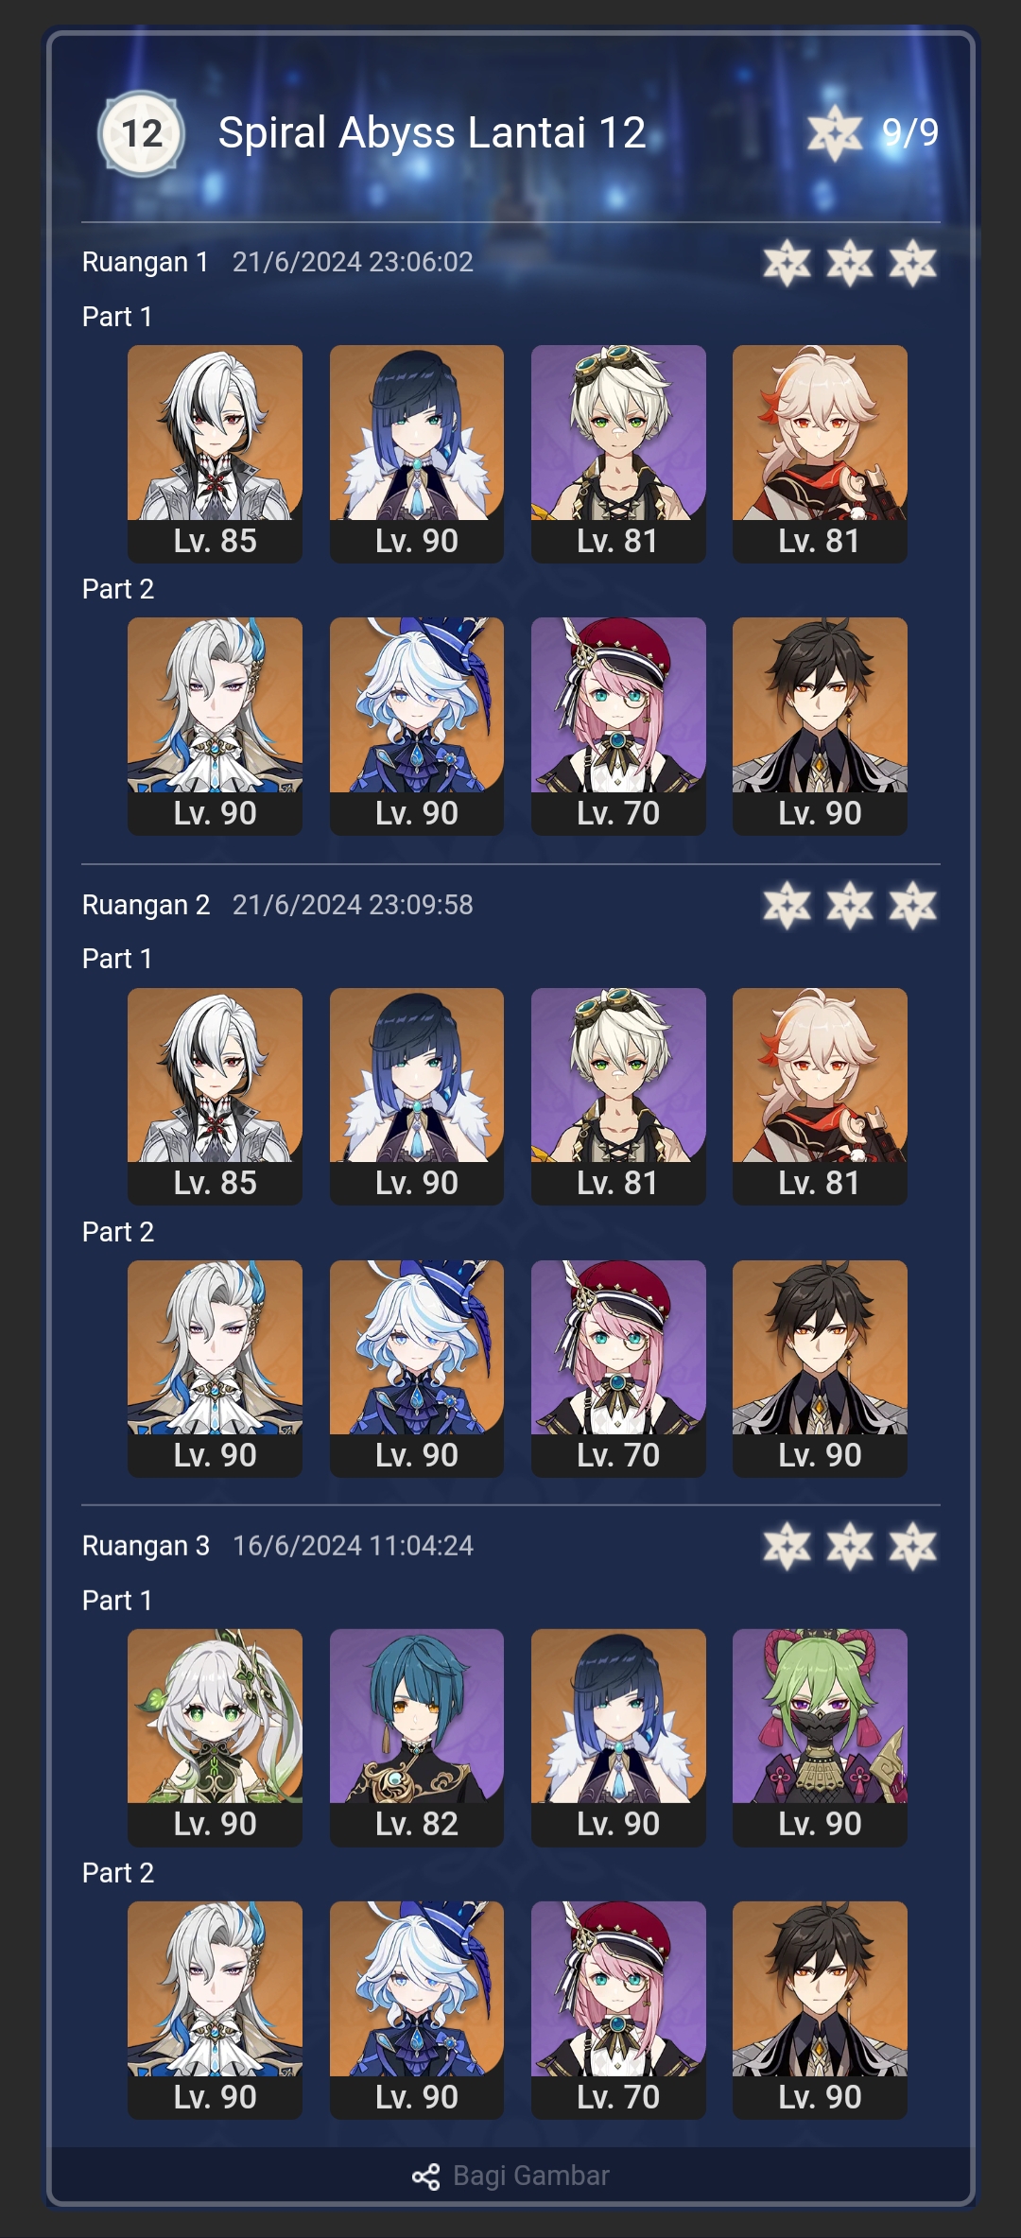
Task: Select Lv. 85 character in Ruangan 1 Part 1
Action: [x=215, y=454]
